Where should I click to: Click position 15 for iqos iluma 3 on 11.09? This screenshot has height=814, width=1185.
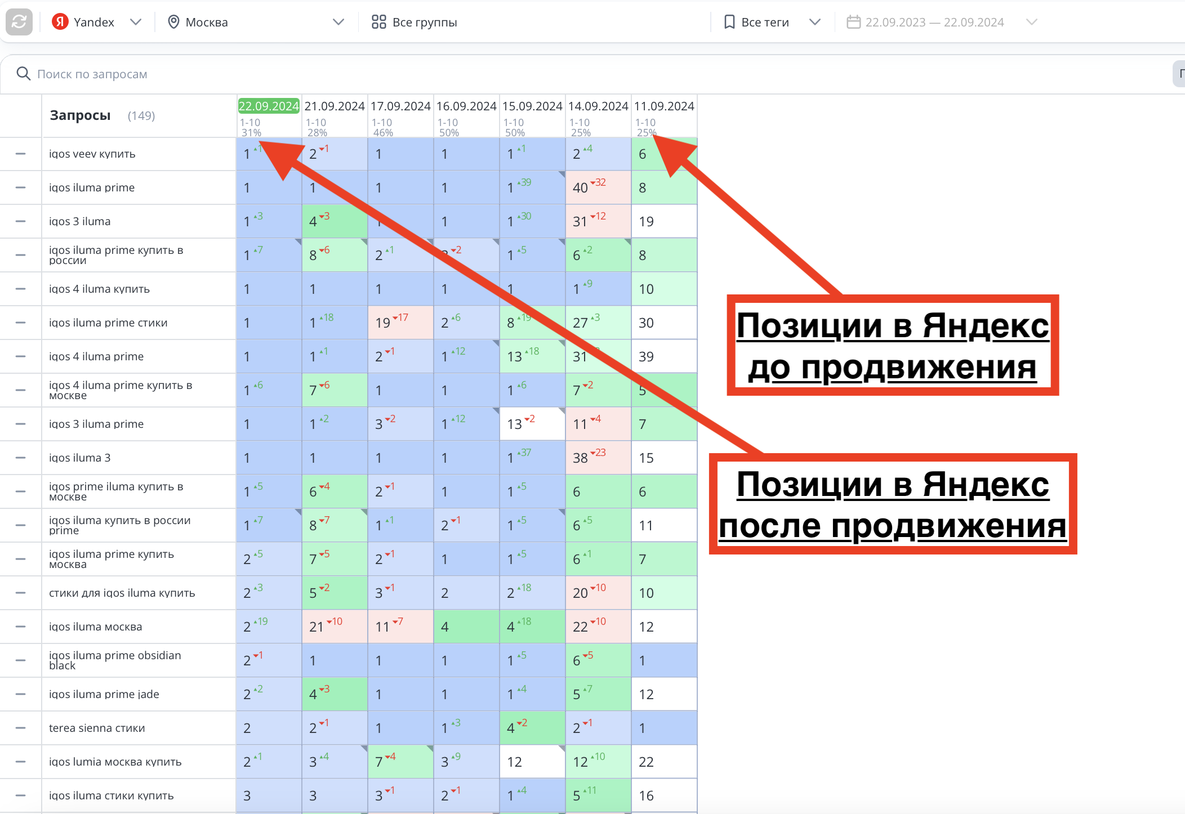(x=664, y=458)
